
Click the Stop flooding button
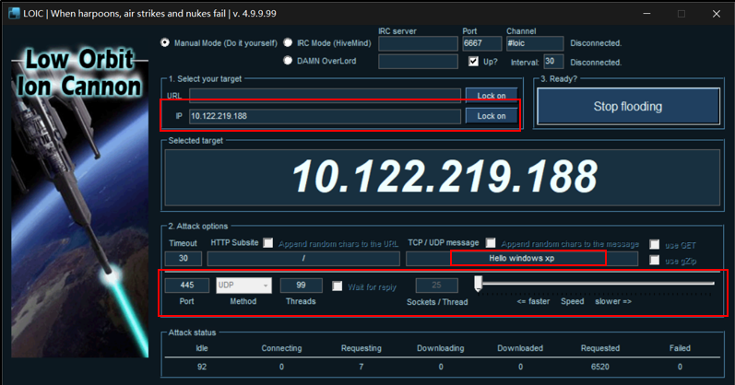coord(628,106)
